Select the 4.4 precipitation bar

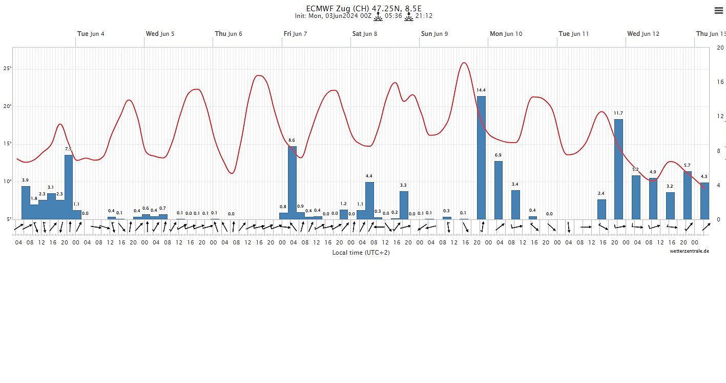pos(369,201)
